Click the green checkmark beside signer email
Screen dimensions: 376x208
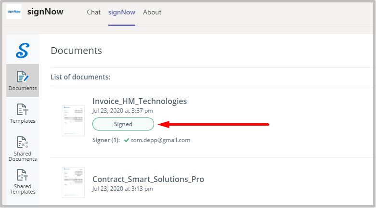[x=127, y=140]
